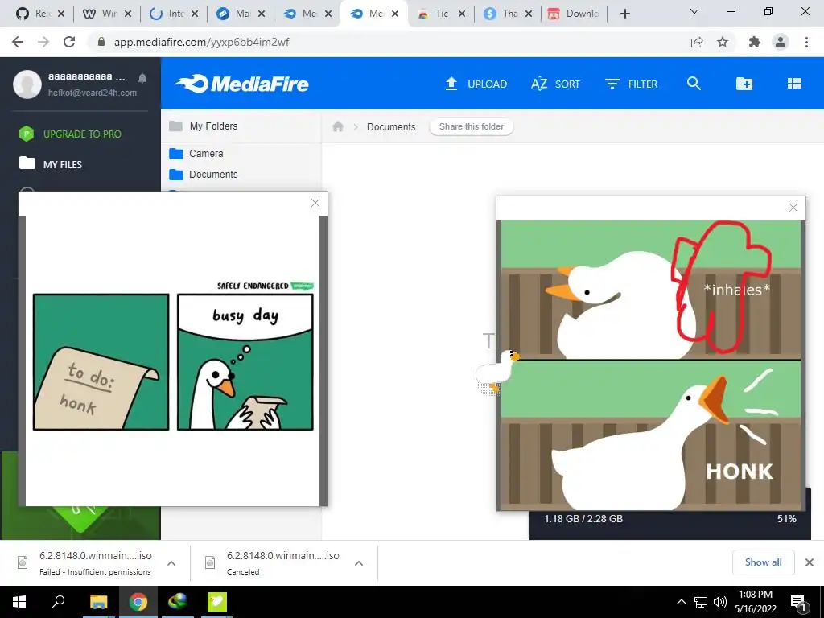Screen dimensions: 824x618
Task: Open the Chrome extensions puzzle icon
Action: point(755,42)
